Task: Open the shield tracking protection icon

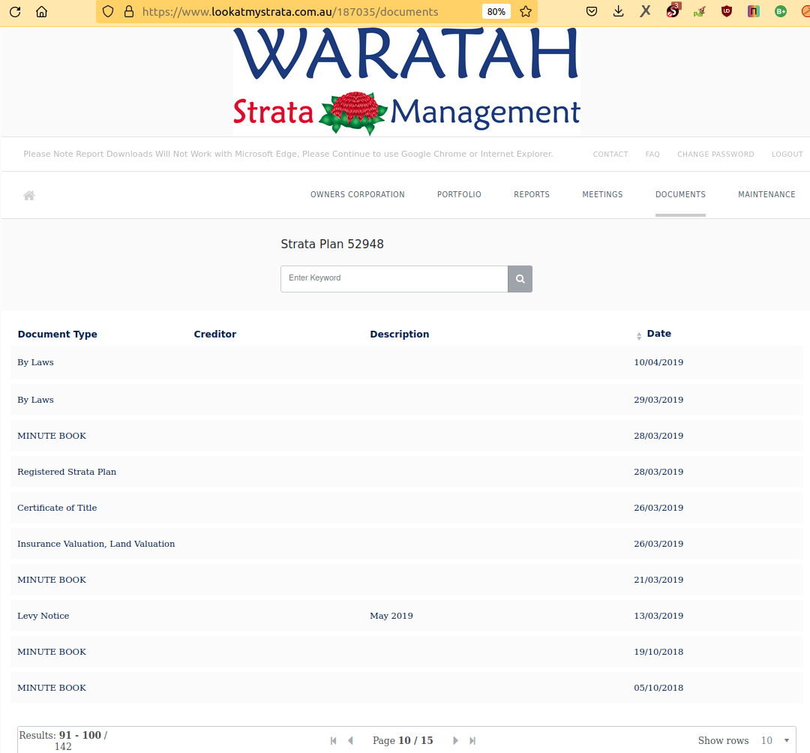Action: coord(107,11)
